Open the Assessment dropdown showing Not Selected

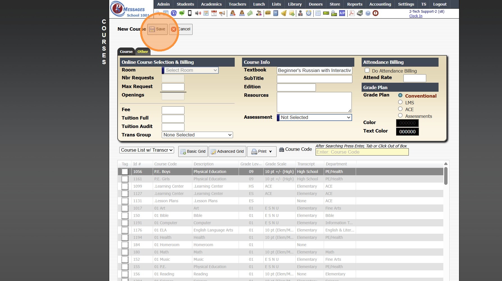click(314, 117)
